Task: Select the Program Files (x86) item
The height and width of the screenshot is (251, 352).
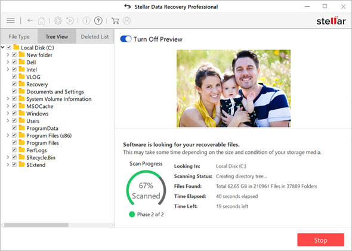Action: [49, 135]
